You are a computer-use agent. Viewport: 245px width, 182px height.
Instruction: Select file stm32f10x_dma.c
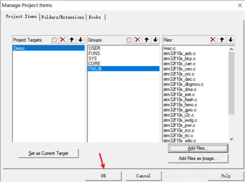tap(196, 89)
